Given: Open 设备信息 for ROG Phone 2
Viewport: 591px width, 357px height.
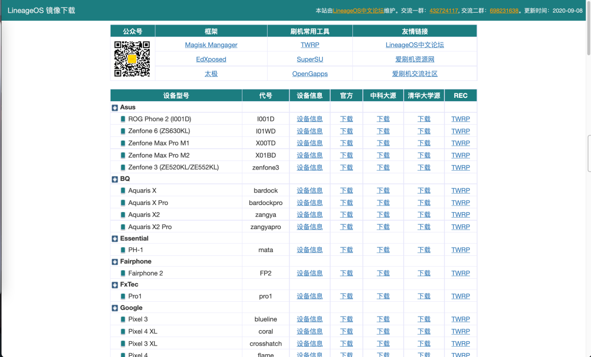Looking at the screenshot, I should 309,119.
